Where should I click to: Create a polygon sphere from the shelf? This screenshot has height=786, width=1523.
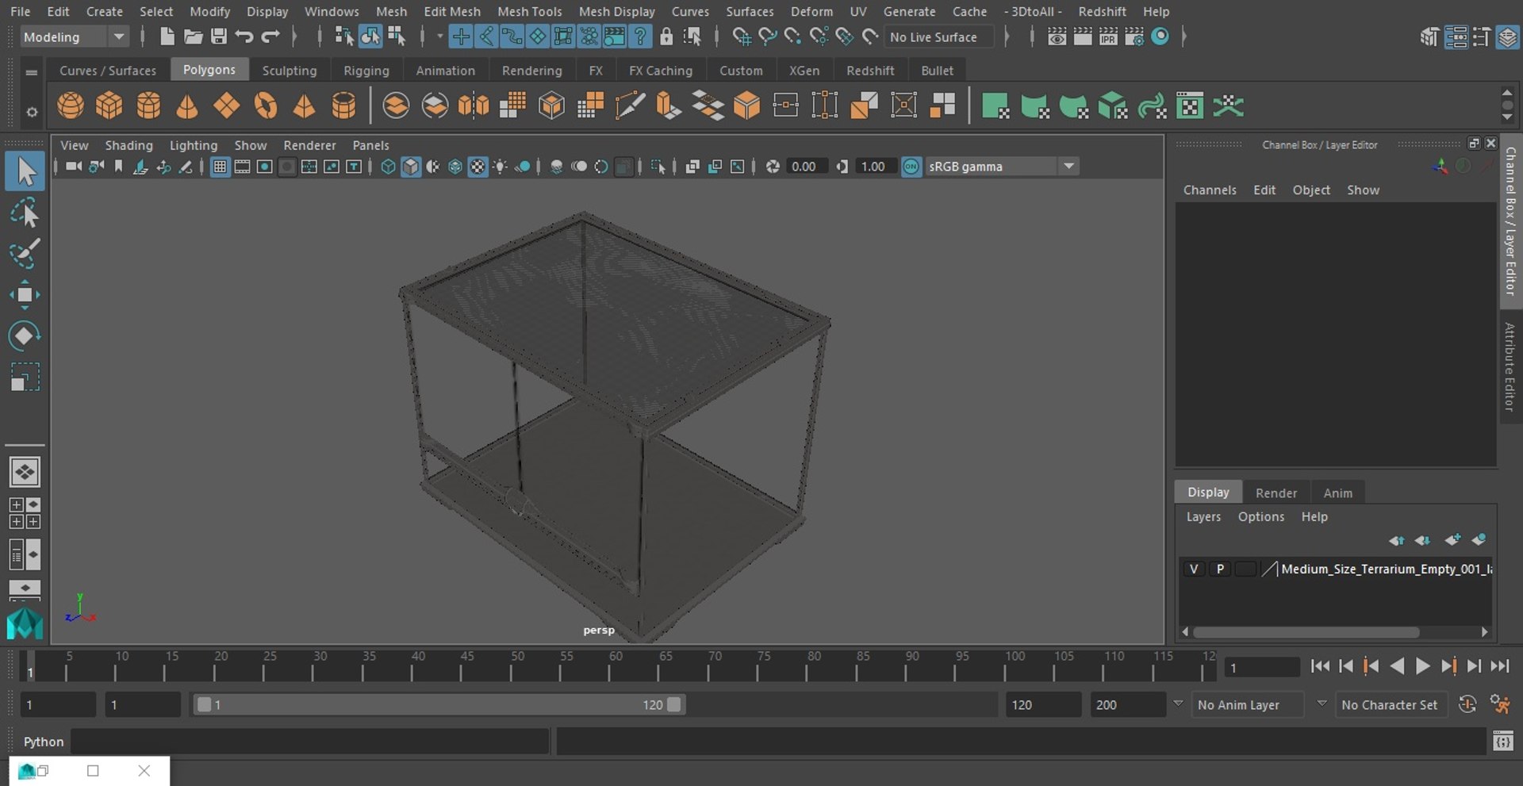point(71,105)
